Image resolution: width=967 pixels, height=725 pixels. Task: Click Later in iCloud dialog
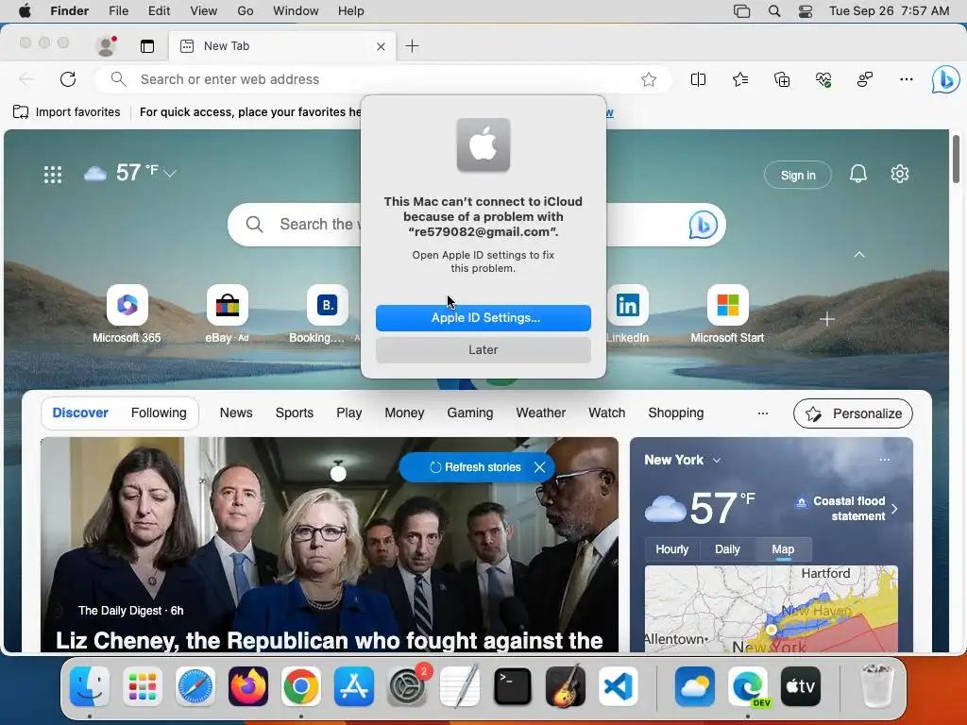pyautogui.click(x=483, y=349)
